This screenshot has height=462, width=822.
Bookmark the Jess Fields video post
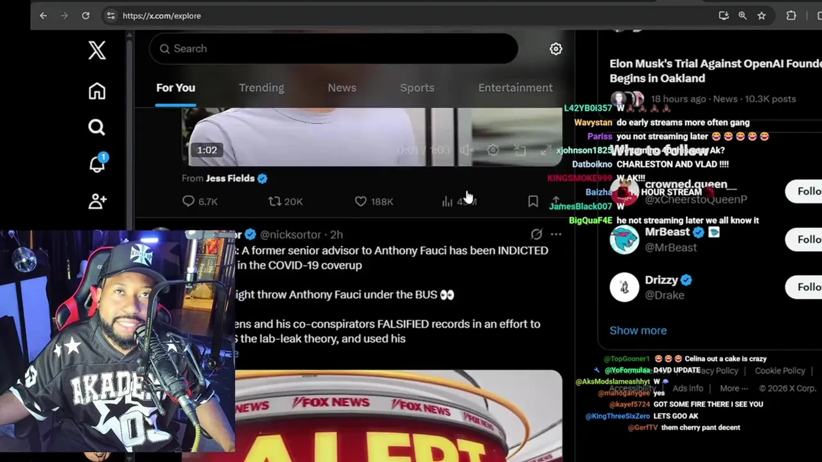click(x=533, y=201)
